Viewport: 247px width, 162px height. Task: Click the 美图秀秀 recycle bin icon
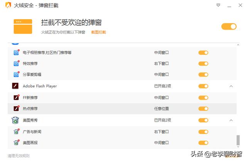16,120
